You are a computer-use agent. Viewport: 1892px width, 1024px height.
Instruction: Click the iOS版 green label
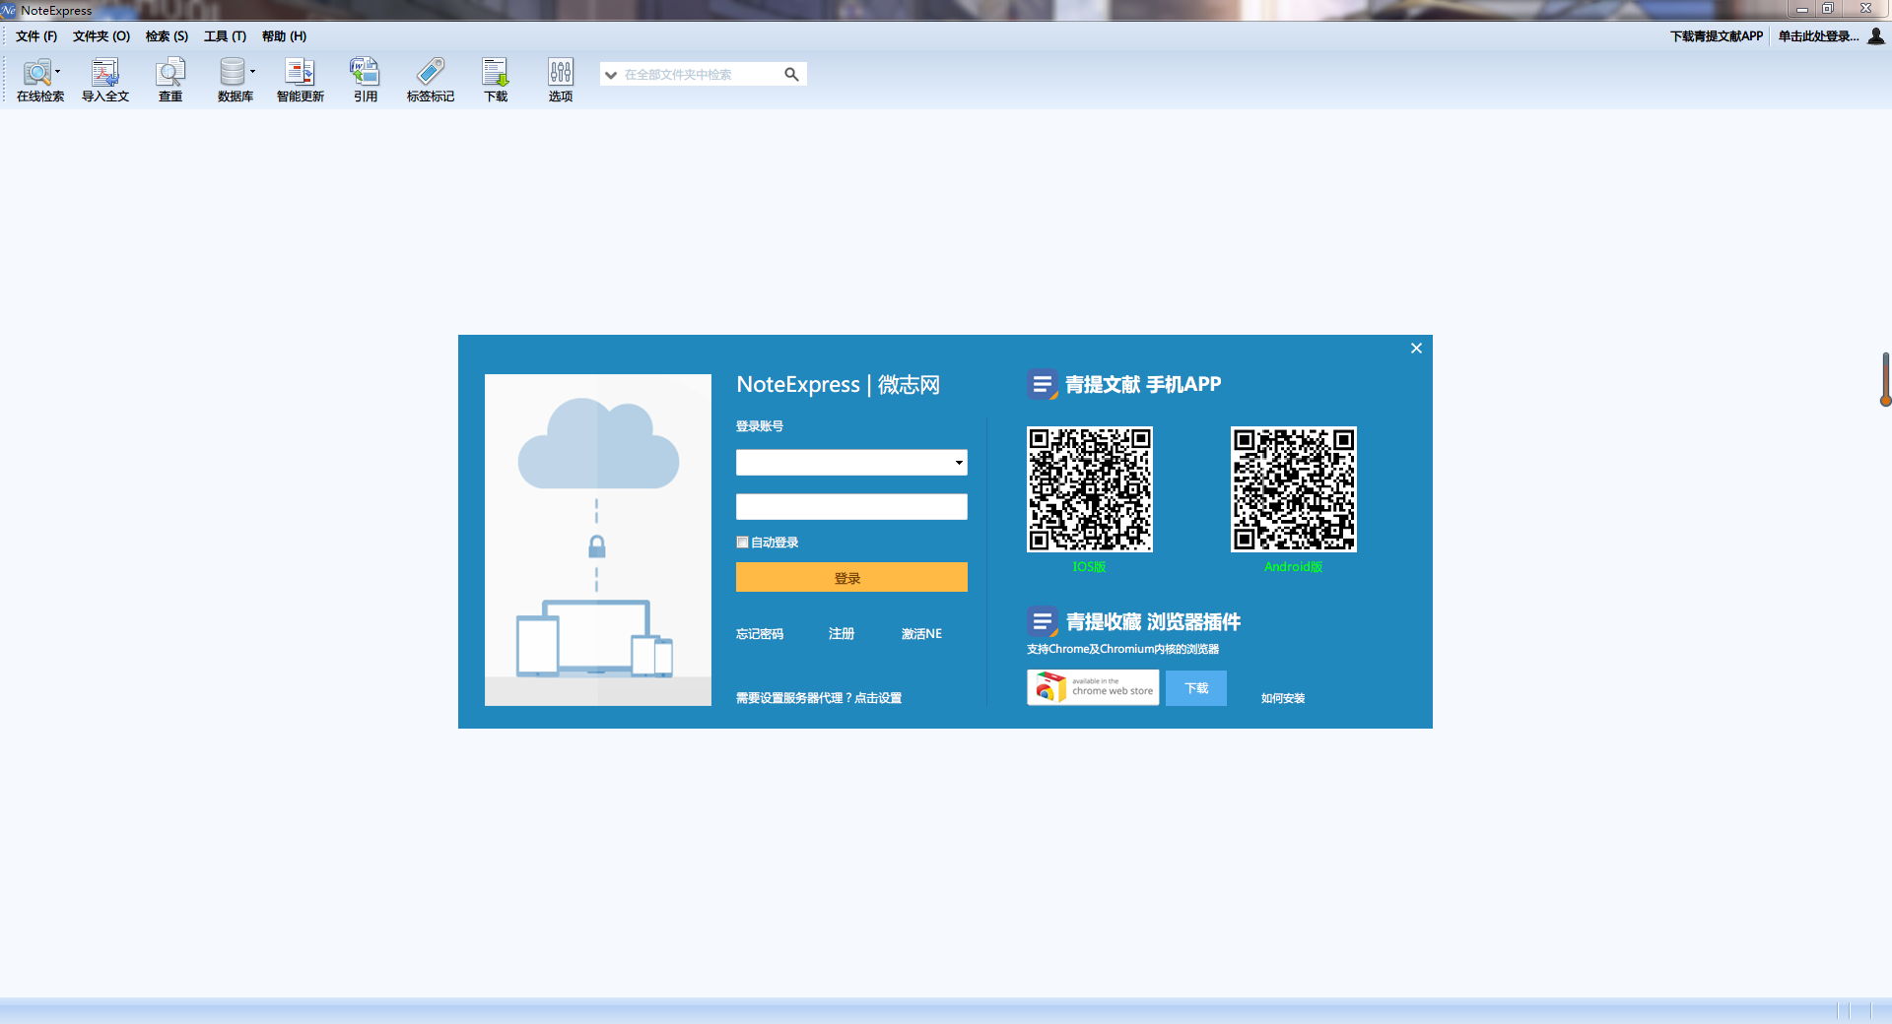click(1089, 567)
